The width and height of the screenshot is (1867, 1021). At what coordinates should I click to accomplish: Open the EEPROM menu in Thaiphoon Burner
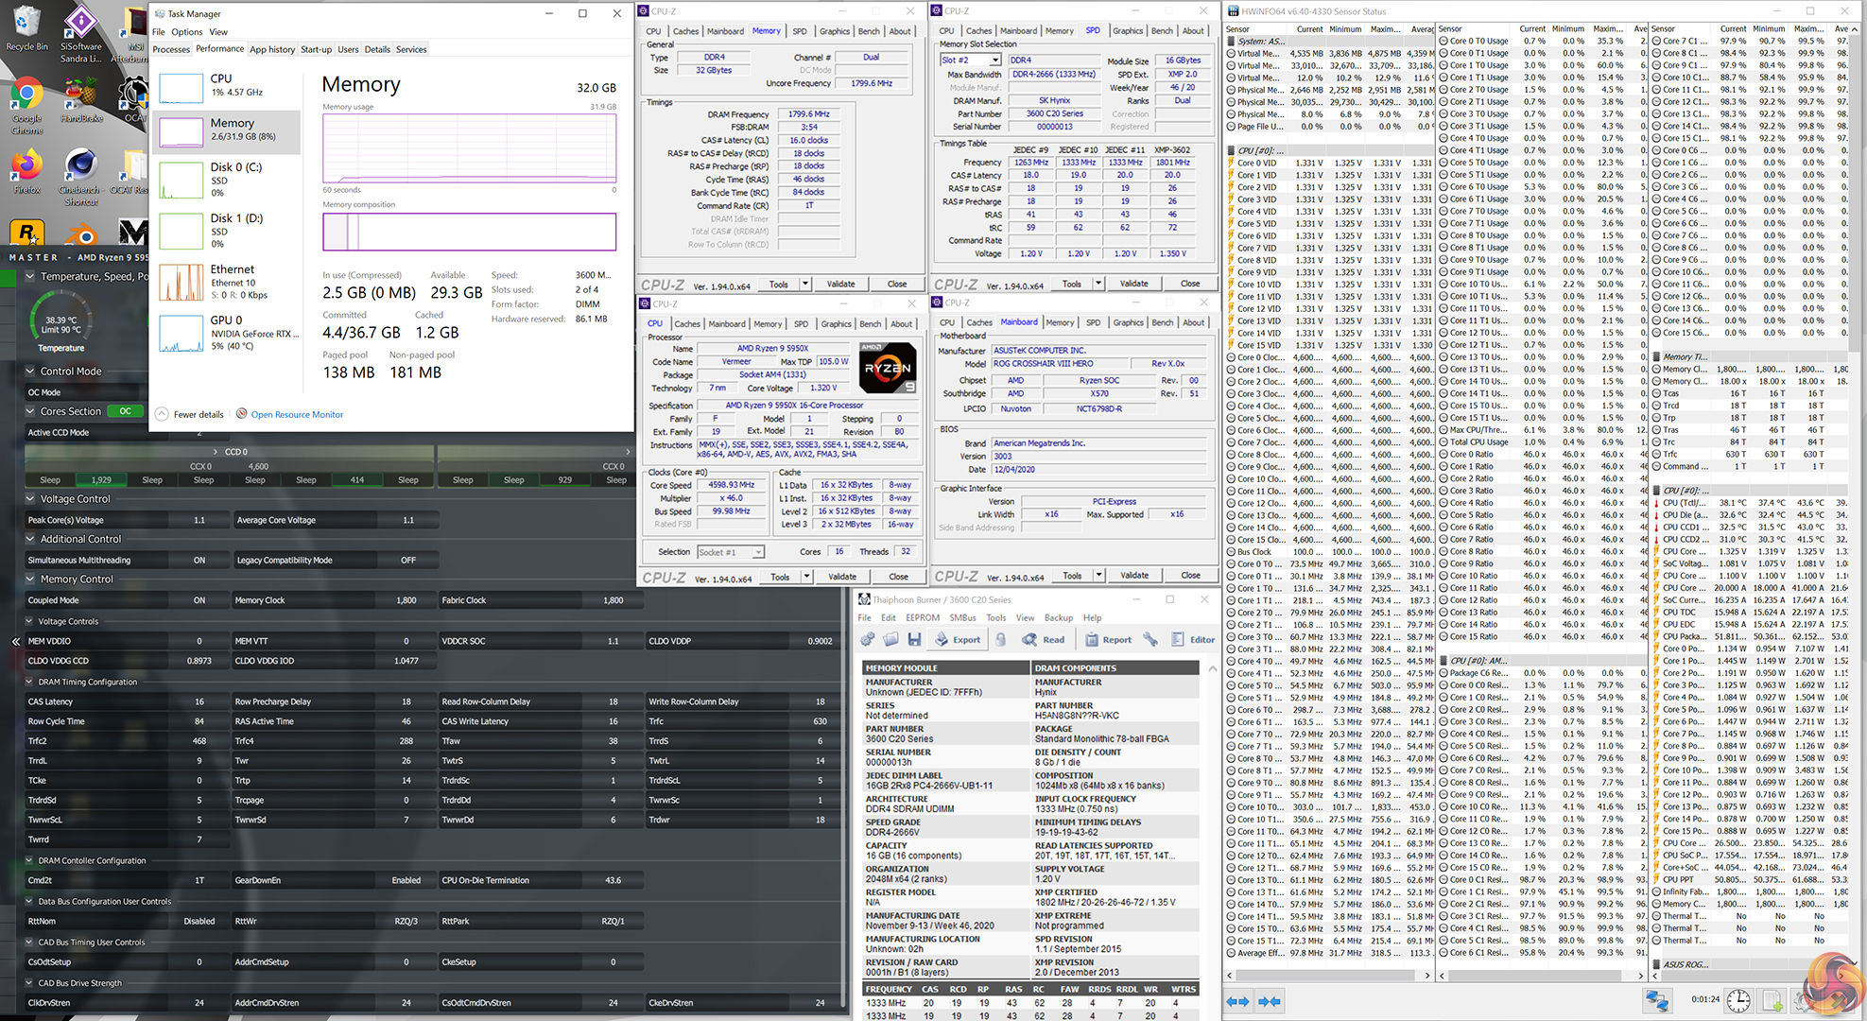[x=922, y=617]
